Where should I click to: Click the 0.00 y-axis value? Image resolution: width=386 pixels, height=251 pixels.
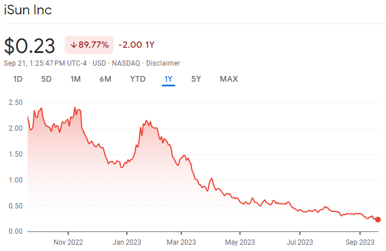point(16,231)
